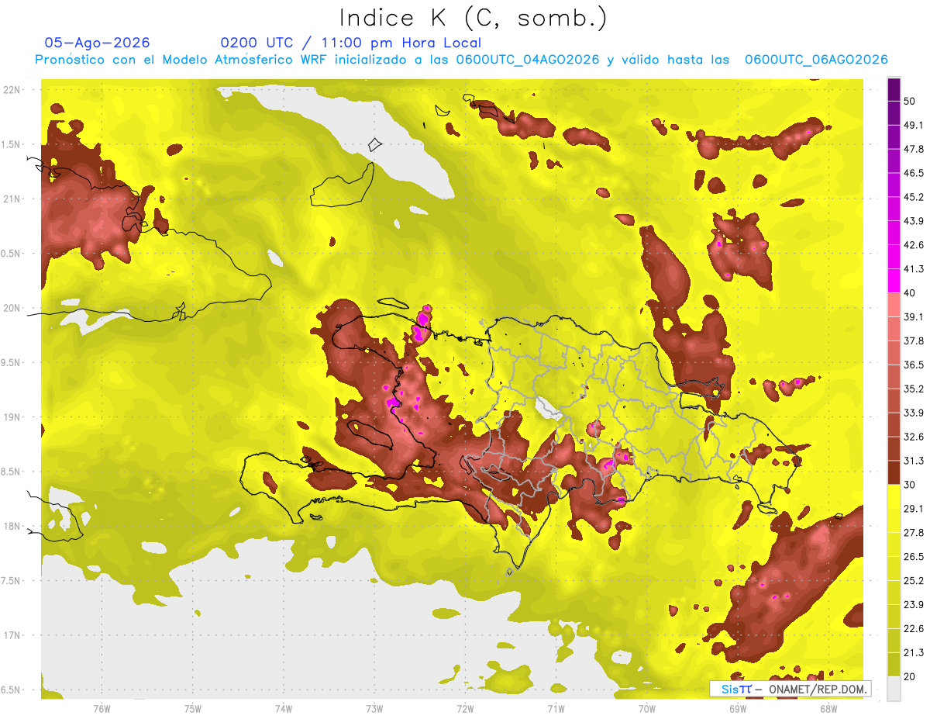
Task: Click the longitude label '70W'
Action: point(647,709)
